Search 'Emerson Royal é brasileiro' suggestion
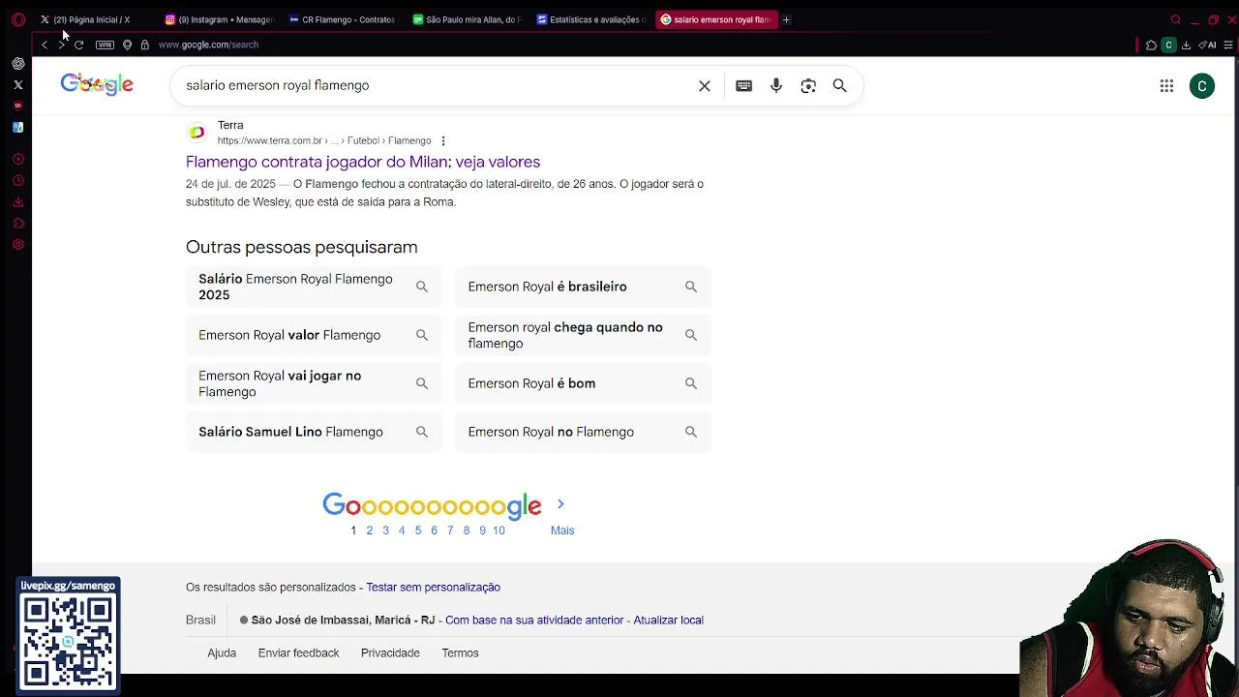The width and height of the screenshot is (1239, 697). pyautogui.click(x=583, y=287)
